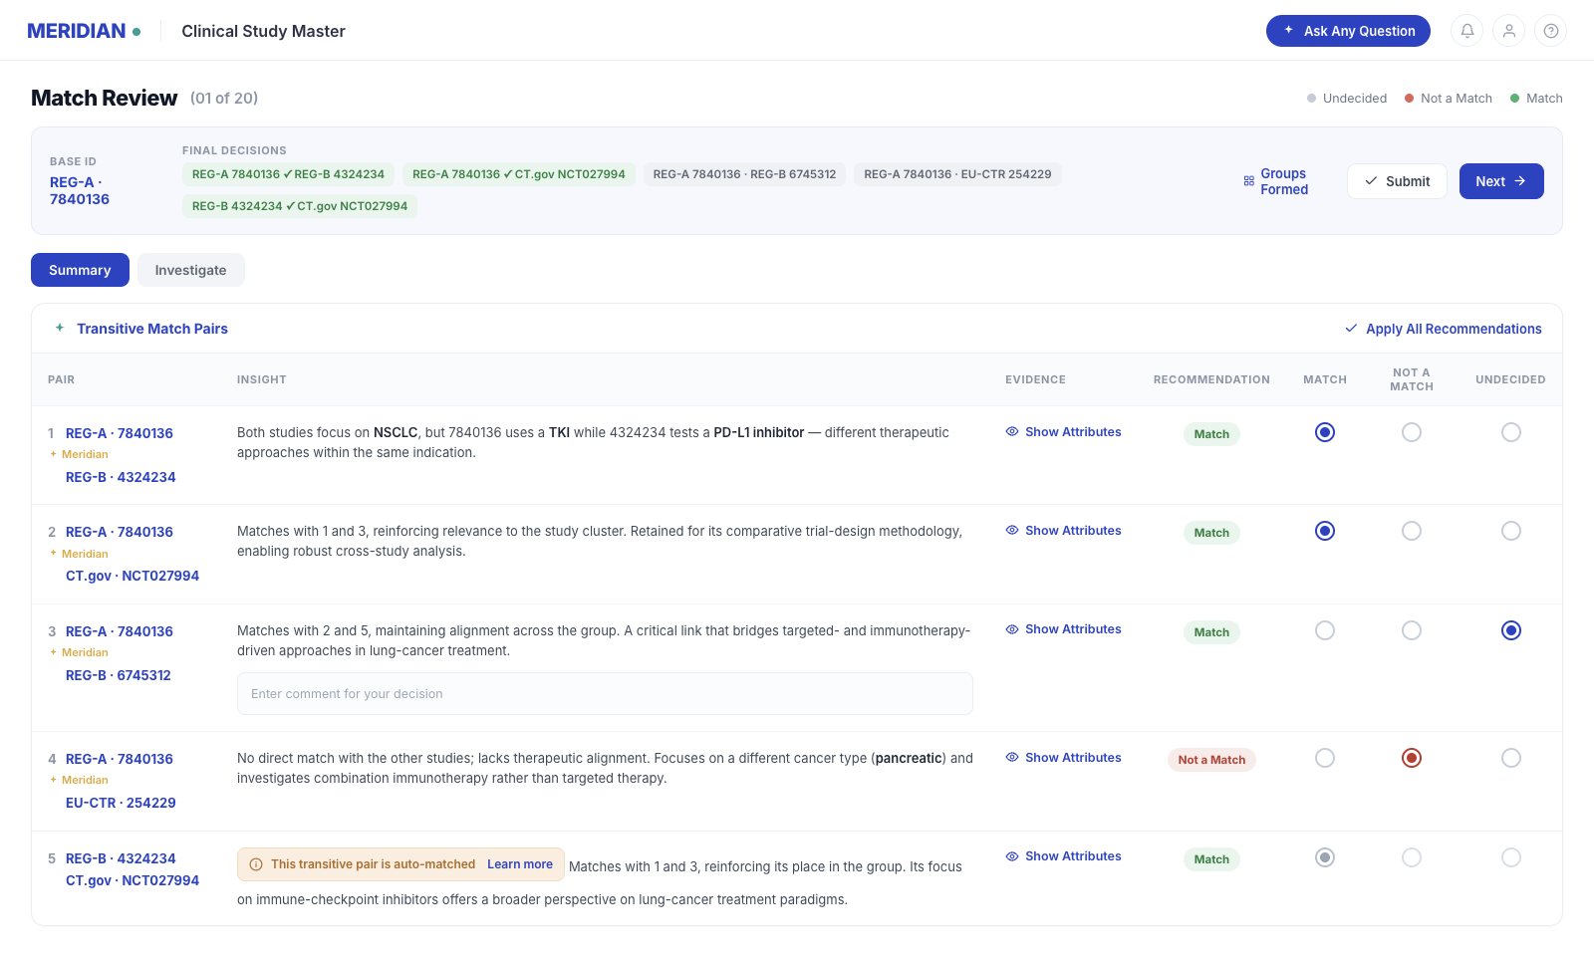
Task: Switch to the Investigate tab
Action: coord(190,270)
